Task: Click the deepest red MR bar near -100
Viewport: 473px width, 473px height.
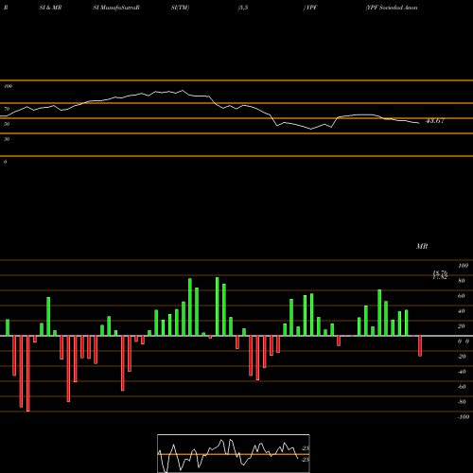Action: (28, 374)
